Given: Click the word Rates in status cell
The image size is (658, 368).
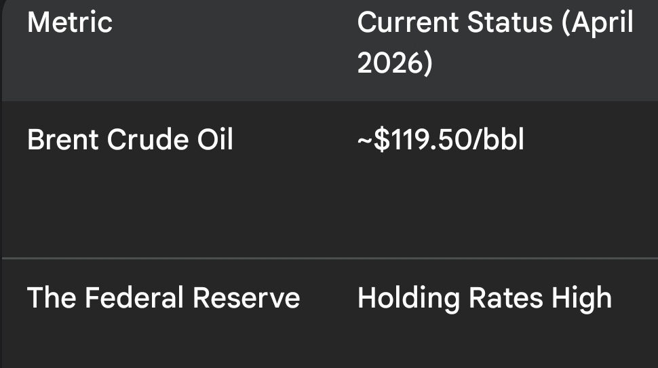Looking at the screenshot, I should [x=505, y=298].
